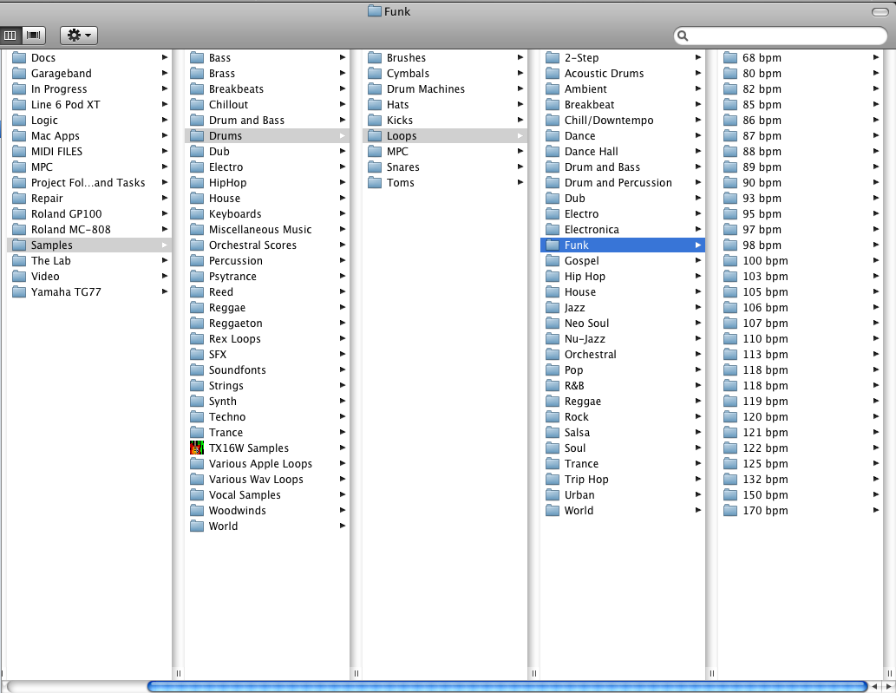Select the Various Wav Loops folder
Image resolution: width=896 pixels, height=693 pixels.
point(256,480)
